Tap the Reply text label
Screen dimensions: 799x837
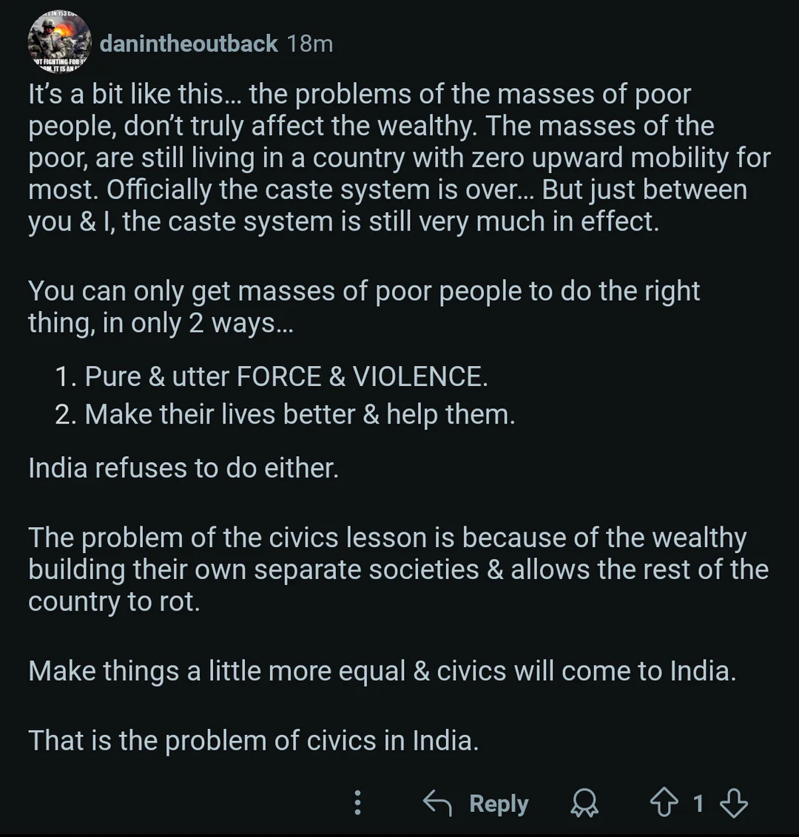click(x=499, y=803)
